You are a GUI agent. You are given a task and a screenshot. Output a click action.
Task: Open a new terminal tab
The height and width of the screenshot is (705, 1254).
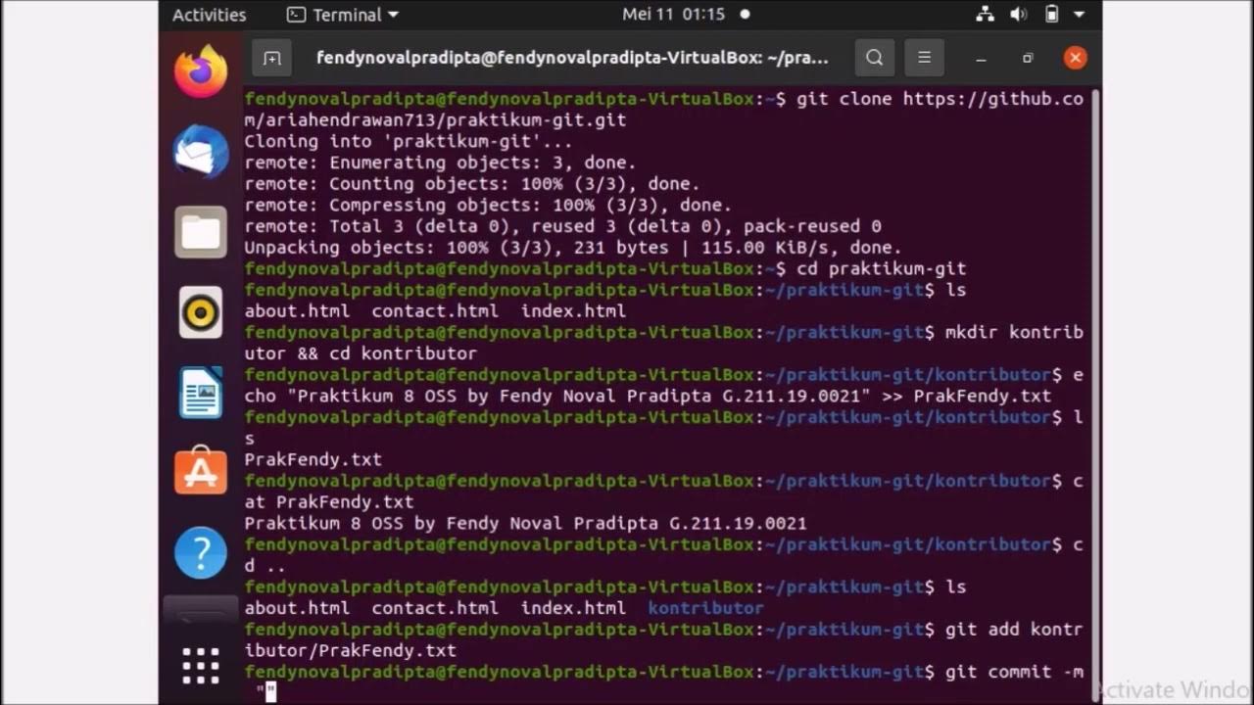point(272,58)
